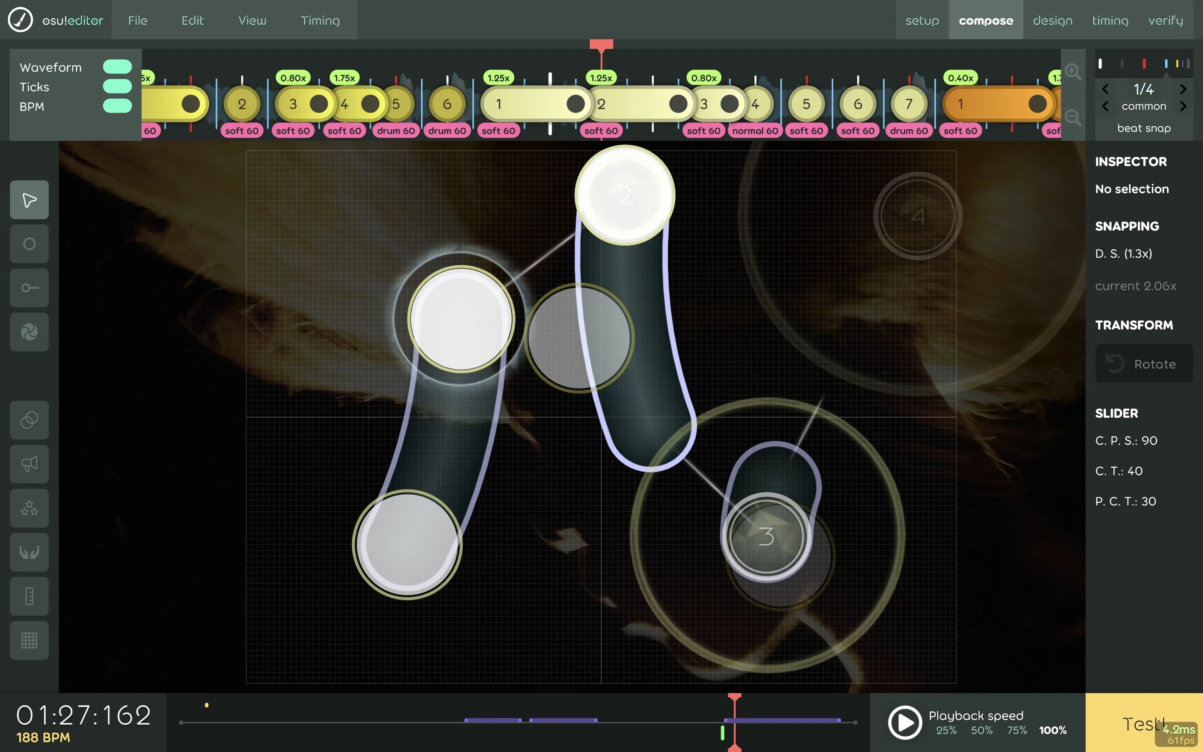This screenshot has height=752, width=1203.
Task: Open the grid icon at sidebar bottom
Action: click(29, 640)
